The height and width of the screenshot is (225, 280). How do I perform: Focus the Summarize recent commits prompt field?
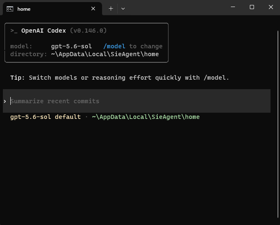[137, 101]
